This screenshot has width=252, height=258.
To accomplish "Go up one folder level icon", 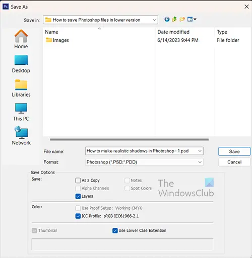I will click(174, 19).
